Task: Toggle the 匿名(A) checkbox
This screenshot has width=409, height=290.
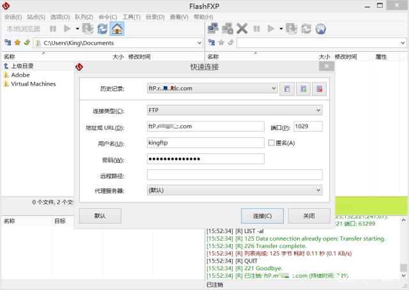Action: [271, 143]
